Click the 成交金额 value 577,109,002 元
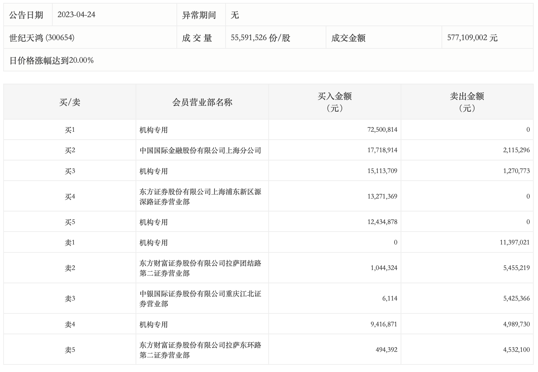The width and height of the screenshot is (538, 372). tap(472, 38)
